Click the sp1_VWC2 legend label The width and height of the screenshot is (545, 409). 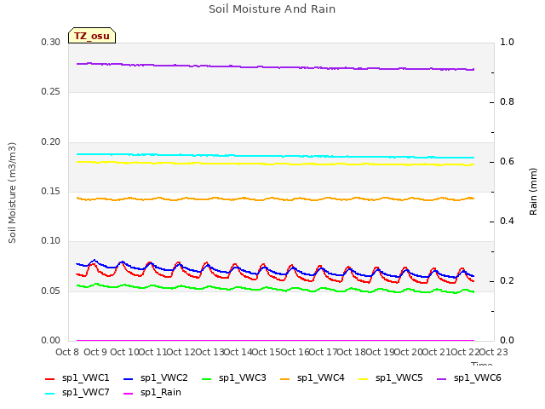164,377
